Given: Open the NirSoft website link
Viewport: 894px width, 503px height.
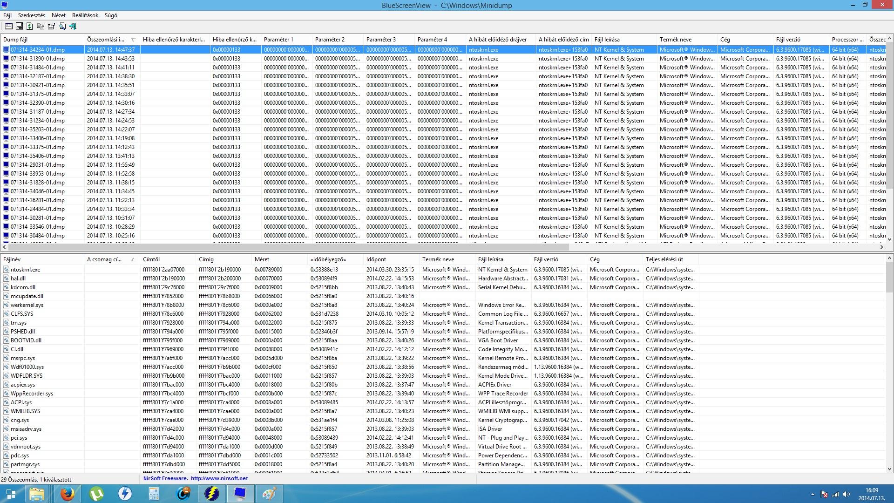Looking at the screenshot, I should pyautogui.click(x=219, y=478).
